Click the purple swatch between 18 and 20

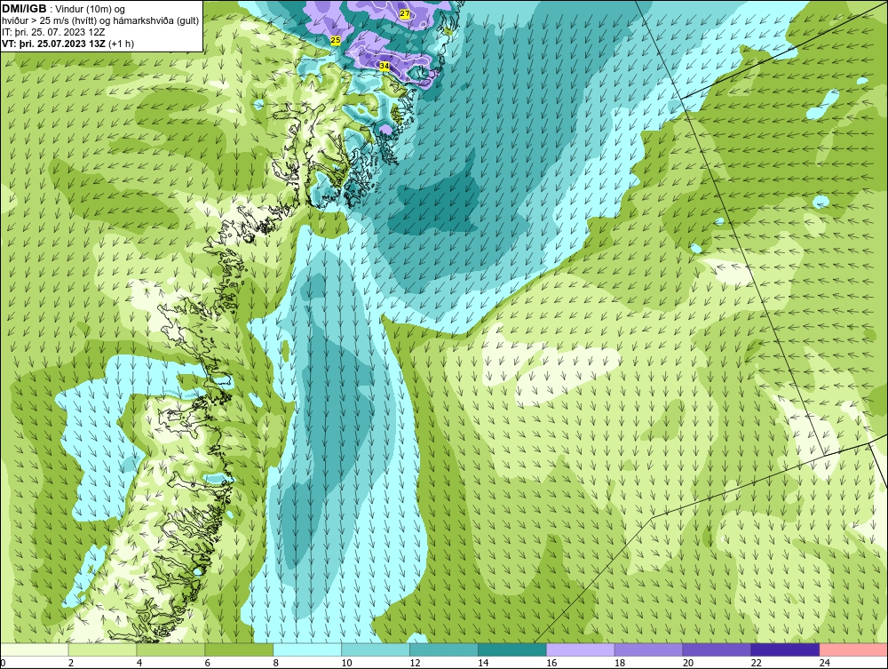tap(648, 649)
